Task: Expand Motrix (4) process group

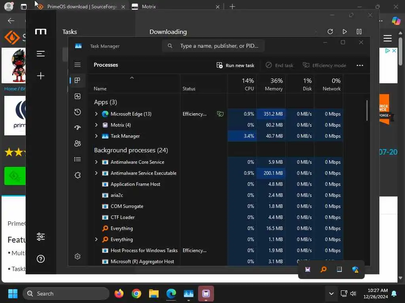Action: click(x=97, y=125)
